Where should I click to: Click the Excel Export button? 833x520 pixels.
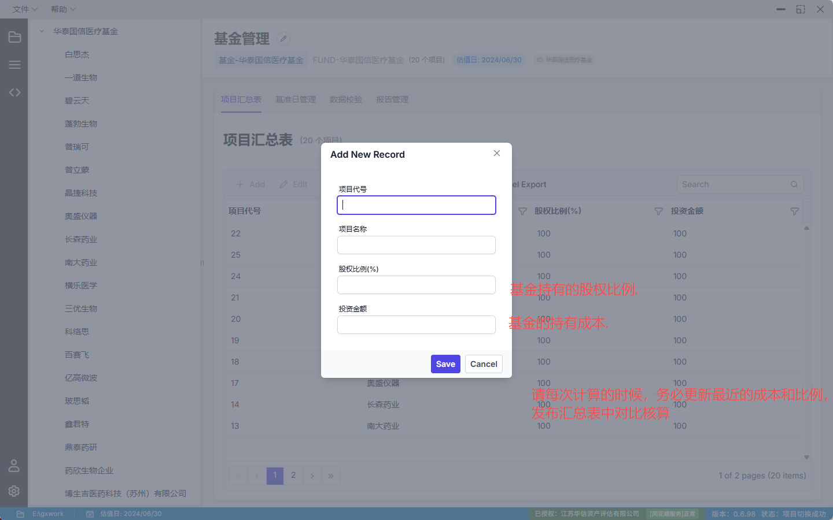click(x=529, y=184)
